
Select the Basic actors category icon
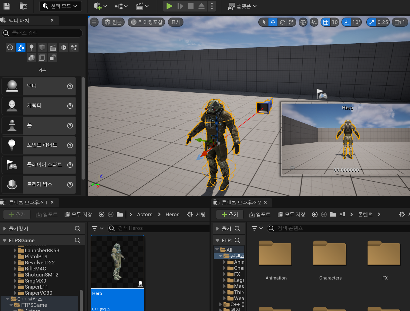coord(21,47)
